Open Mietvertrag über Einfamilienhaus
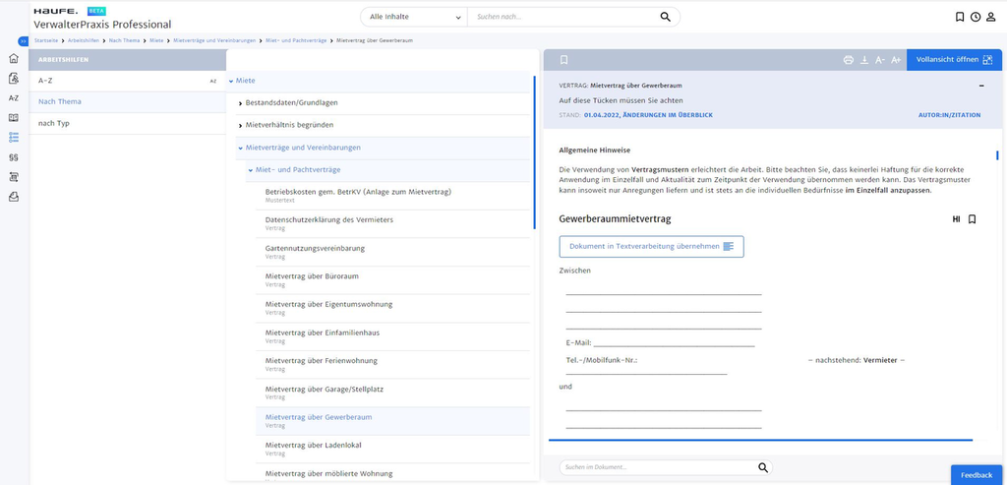1007x485 pixels. tap(392, 336)
